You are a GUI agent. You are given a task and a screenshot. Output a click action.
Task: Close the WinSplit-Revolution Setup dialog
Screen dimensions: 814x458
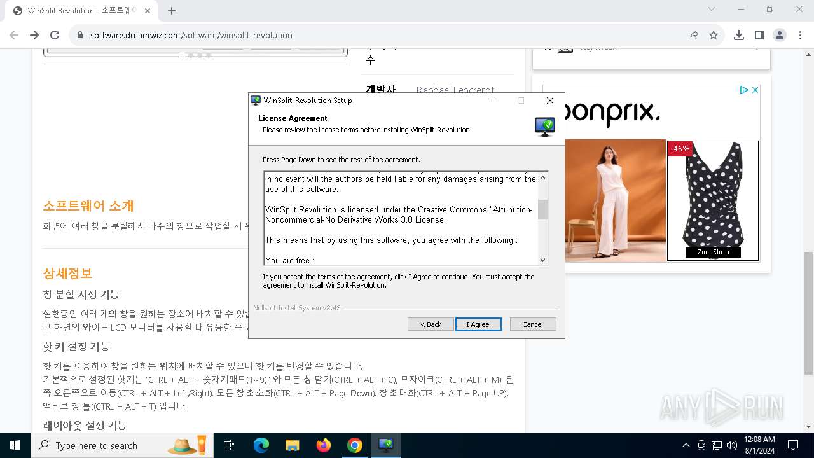pos(550,101)
